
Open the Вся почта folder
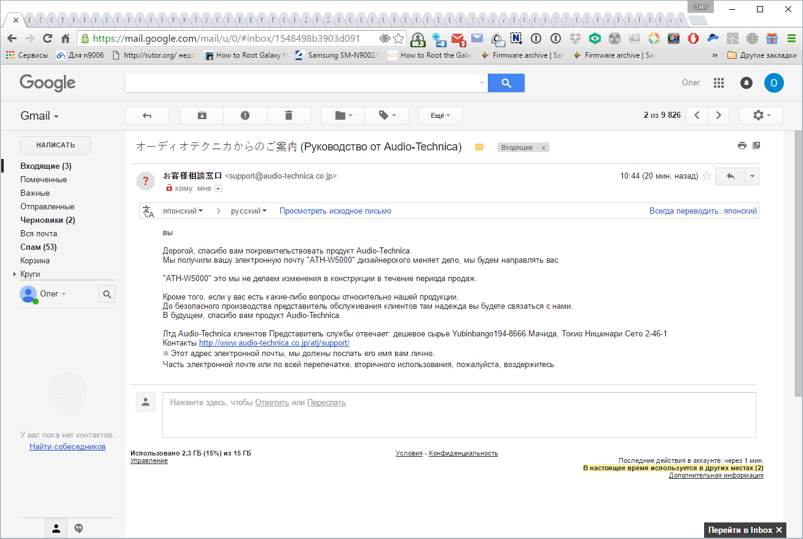coord(39,233)
